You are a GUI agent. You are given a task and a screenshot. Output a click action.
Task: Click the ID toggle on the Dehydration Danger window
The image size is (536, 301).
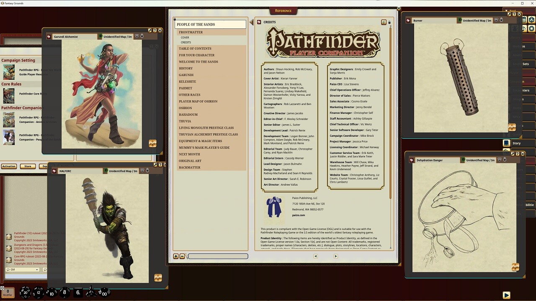coord(463,159)
